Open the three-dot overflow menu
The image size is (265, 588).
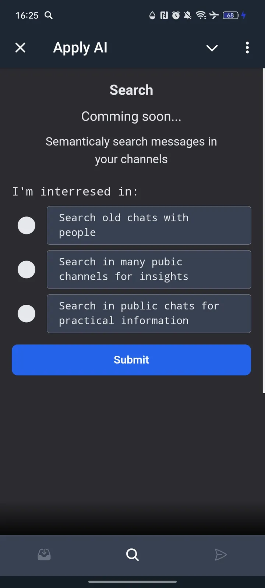[247, 48]
